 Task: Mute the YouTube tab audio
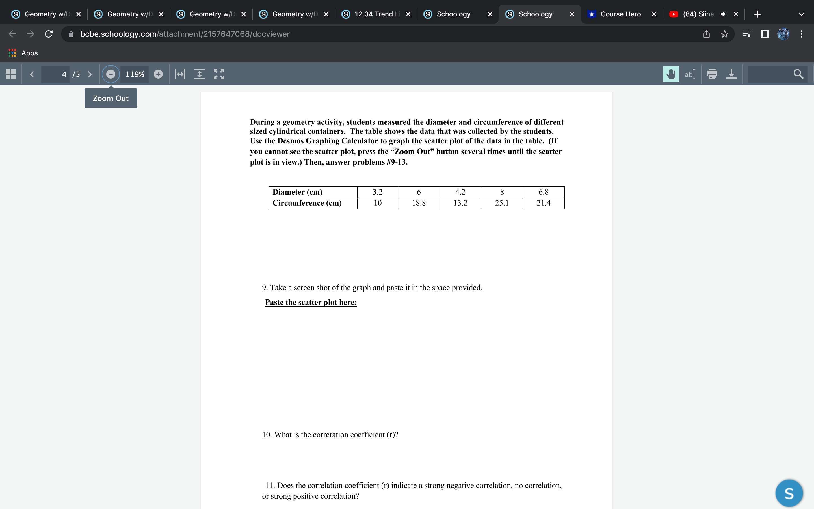click(724, 14)
